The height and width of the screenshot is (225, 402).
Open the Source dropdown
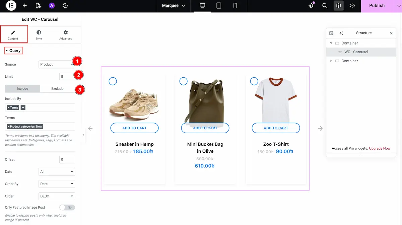coord(56,64)
